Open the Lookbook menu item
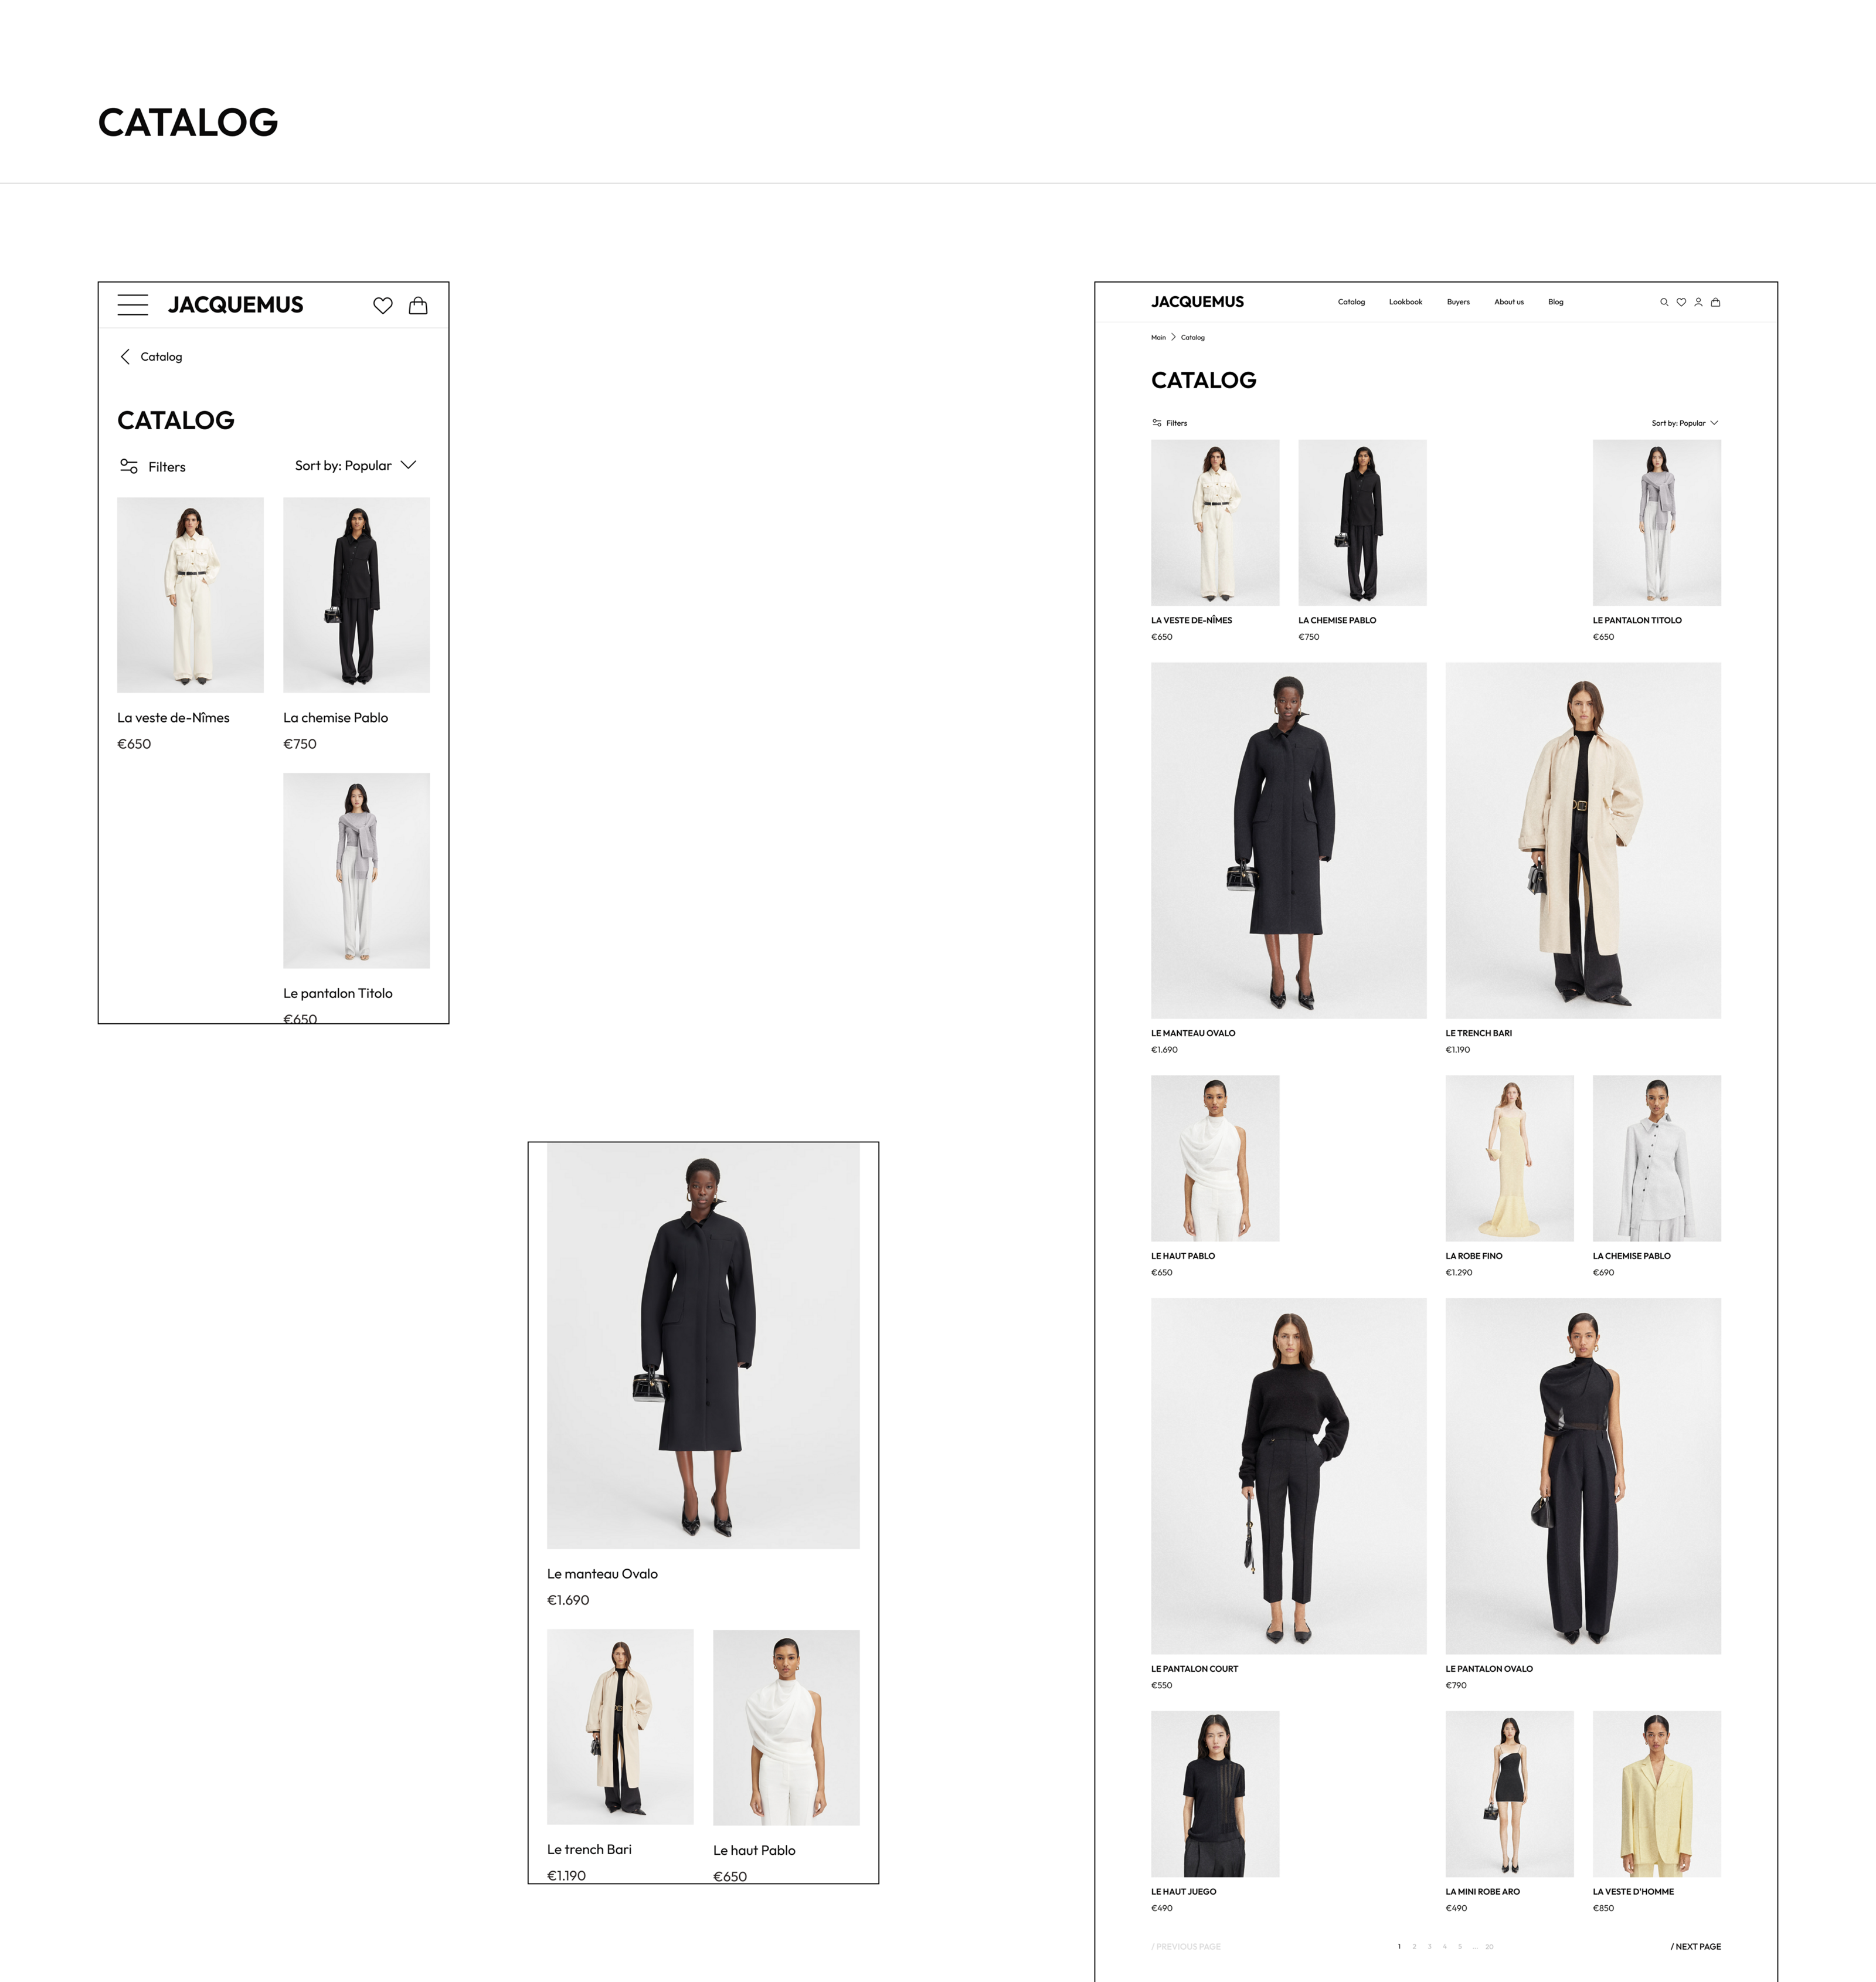This screenshot has height=1982, width=1876. point(1405,302)
